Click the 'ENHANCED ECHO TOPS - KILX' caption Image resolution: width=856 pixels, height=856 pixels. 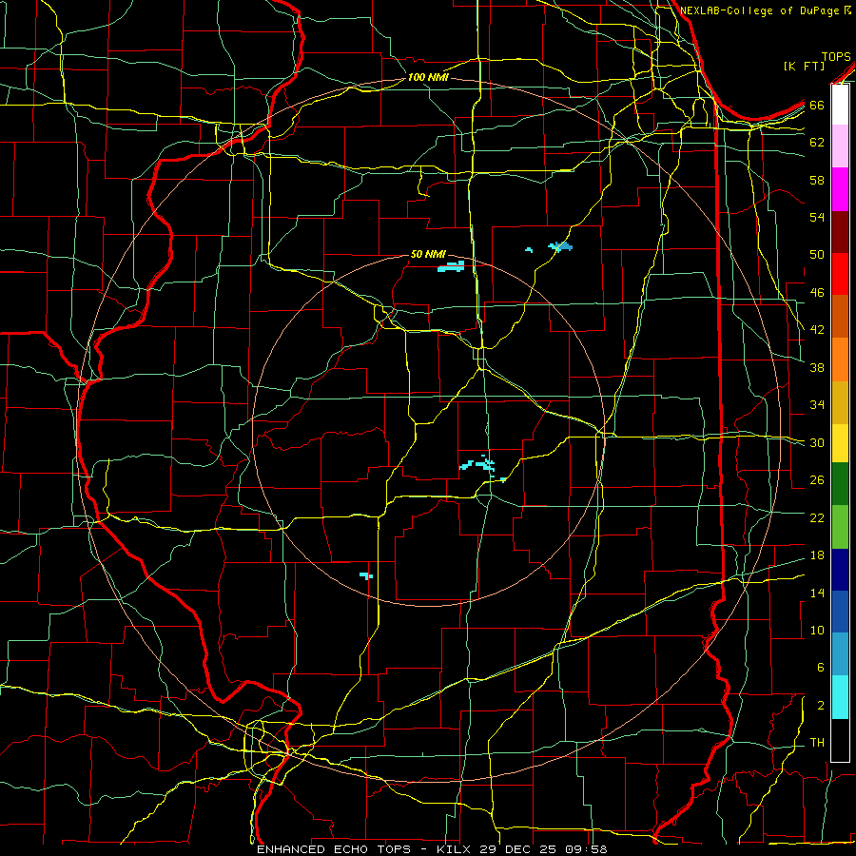click(x=363, y=849)
